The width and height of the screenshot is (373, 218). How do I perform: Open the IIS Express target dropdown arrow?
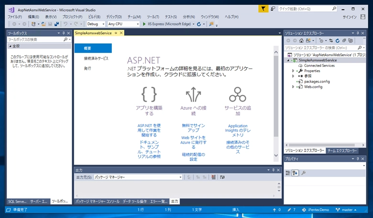[193, 24]
